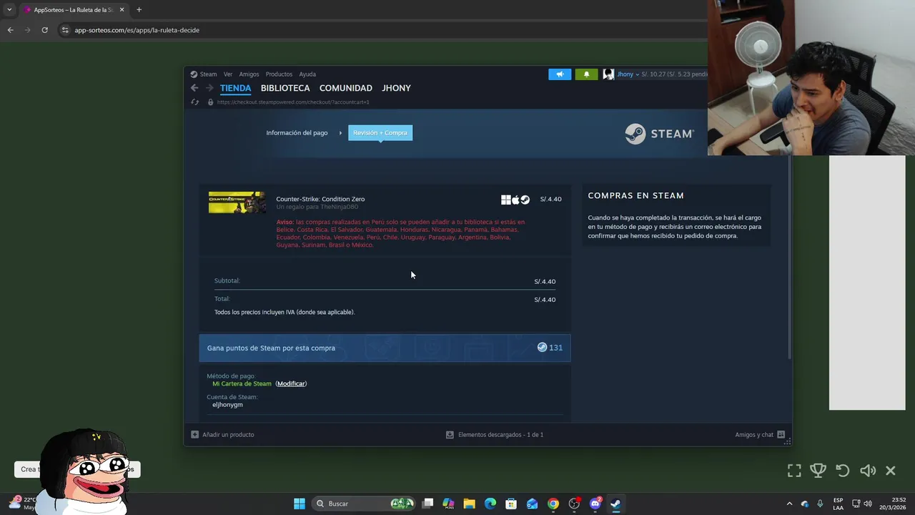Show hidden system tray icons
This screenshot has width=915, height=515.
pos(789,504)
